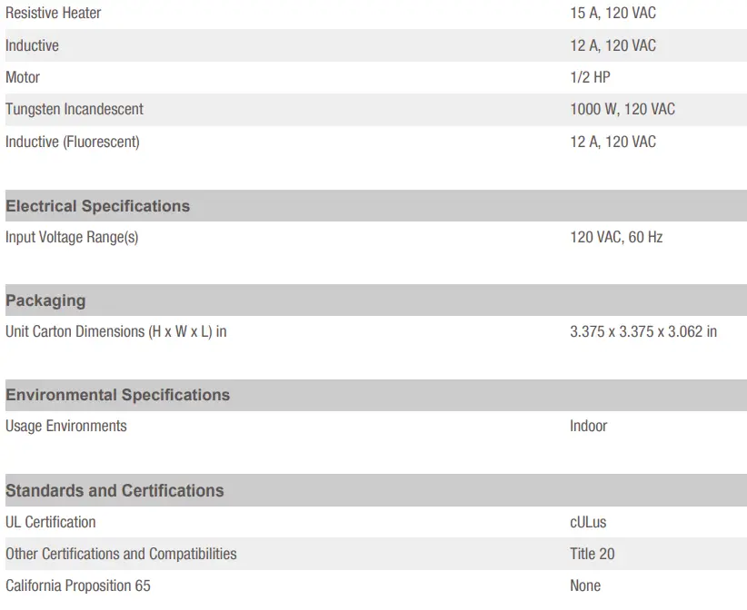Click the Inductive (Fluorescent) row label
The width and height of the screenshot is (747, 610).
point(73,142)
